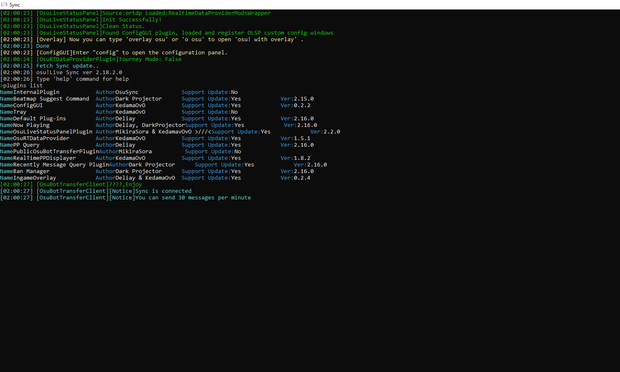
Task: Click the 'OsuSync' author text
Action: [x=127, y=92]
